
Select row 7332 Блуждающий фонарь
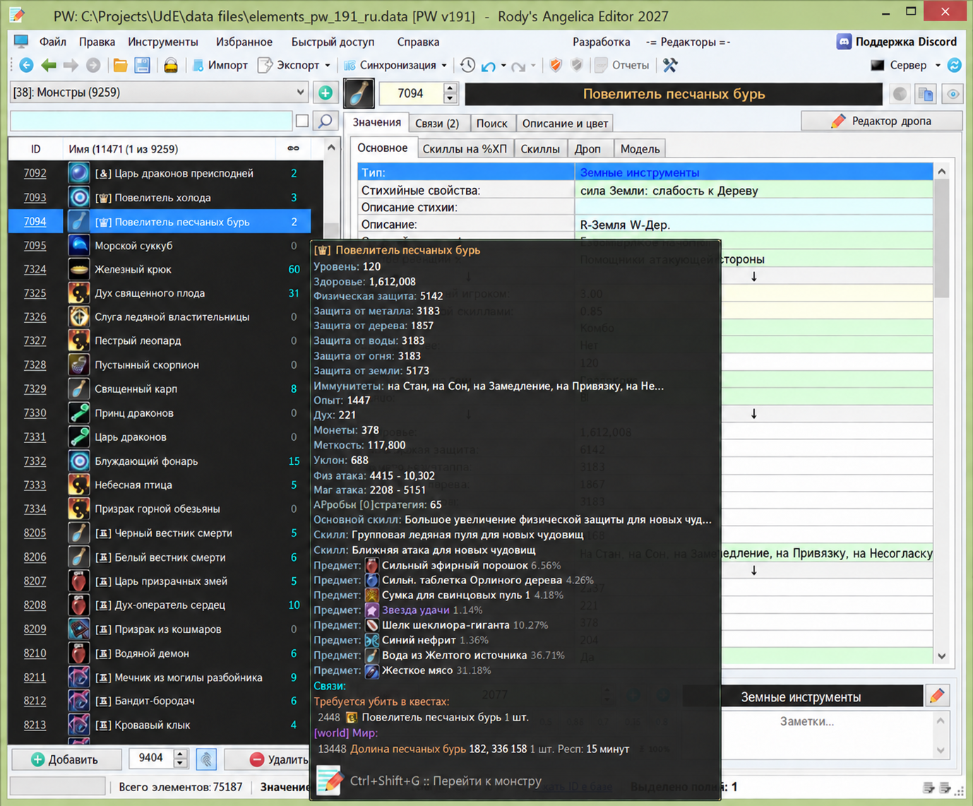coord(160,461)
